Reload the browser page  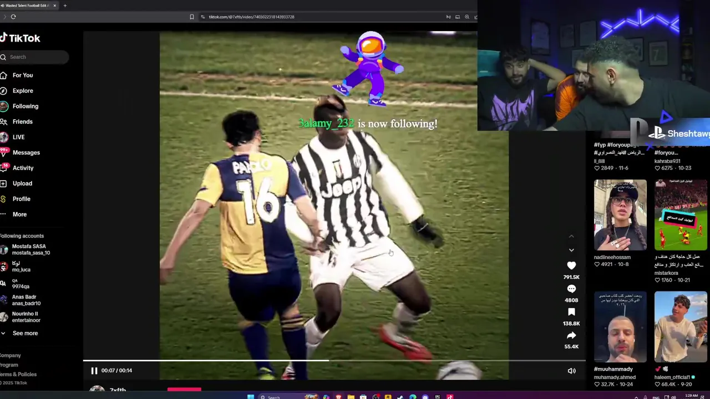click(x=13, y=17)
